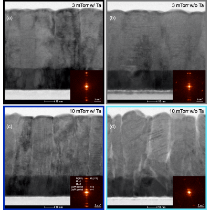The height and width of the screenshot is (210, 210).
Task: Select the '(c)' panel label
Action: pyautogui.click(x=9, y=127)
